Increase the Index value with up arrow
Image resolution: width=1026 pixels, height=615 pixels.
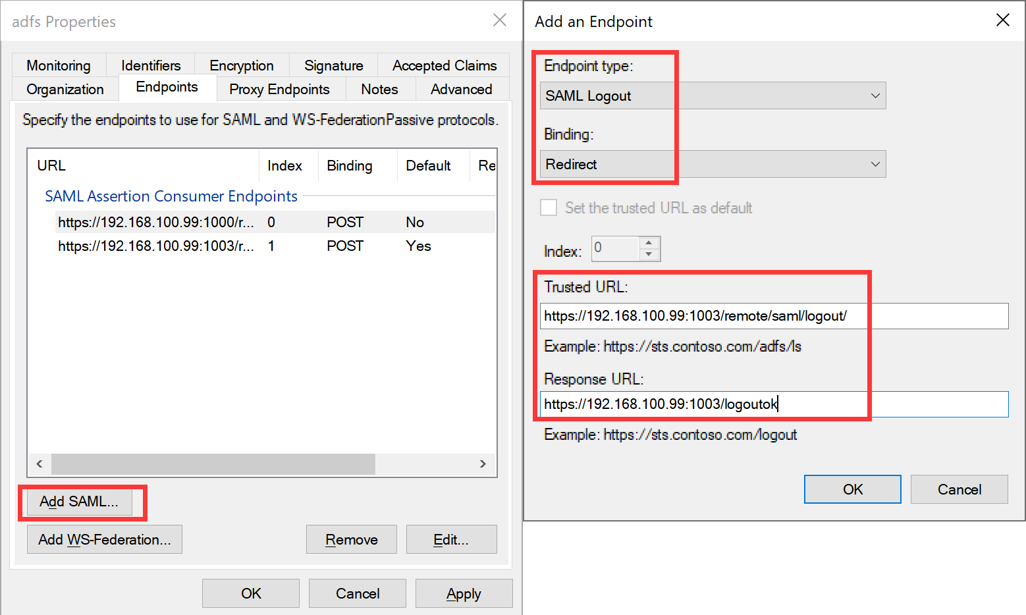point(649,243)
